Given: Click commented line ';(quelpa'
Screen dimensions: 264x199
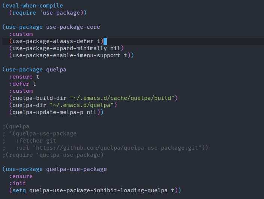Looking at the screenshot, I should [x=16, y=126].
